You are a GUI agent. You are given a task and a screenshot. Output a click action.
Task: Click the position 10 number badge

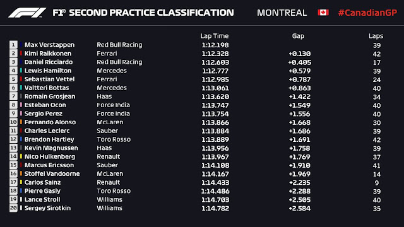(13, 122)
